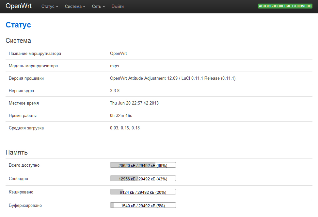Image resolution: width=318 pixels, height=217 pixels.
Task: Click the OpenWrt brand logo
Action: [19, 6]
